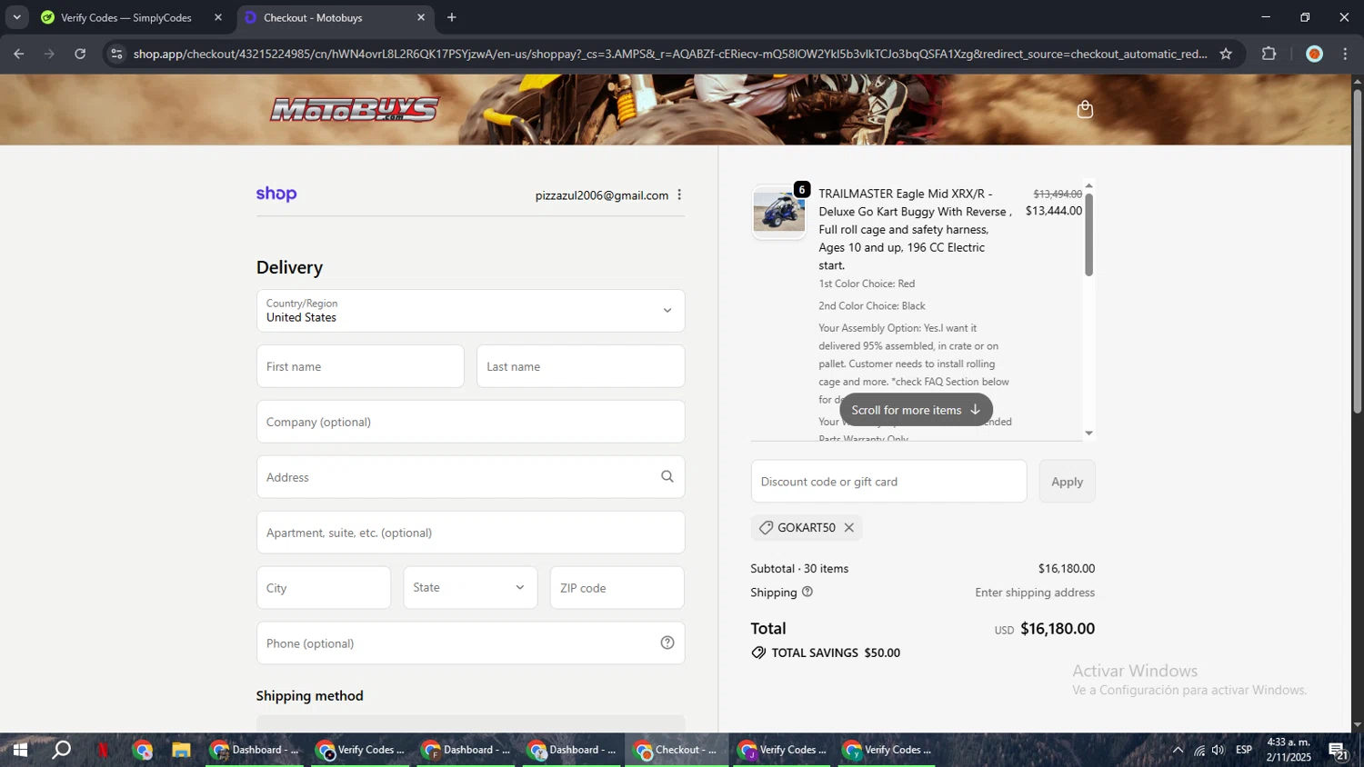Expand the State dropdown
The height and width of the screenshot is (767, 1364).
470,588
